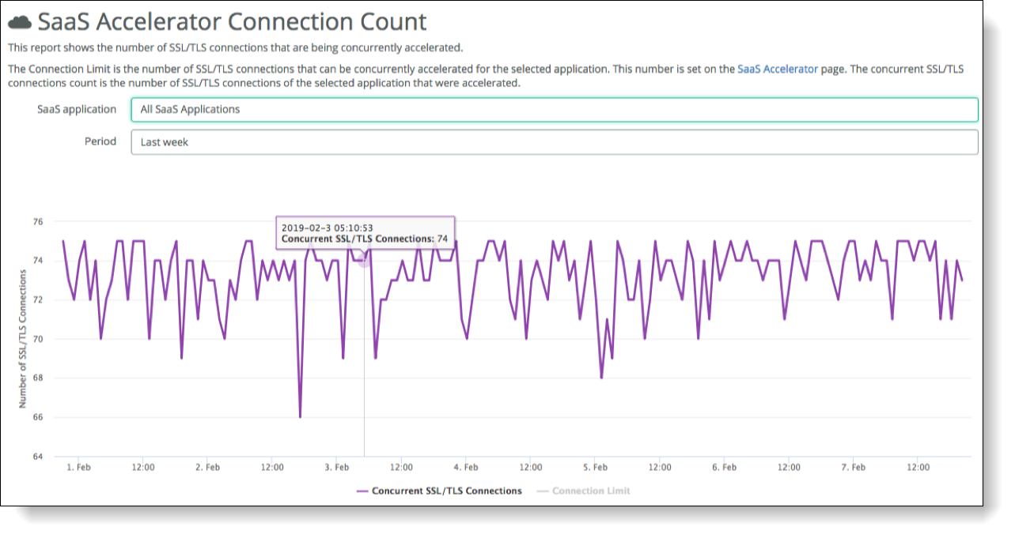1015x538 pixels.
Task: Open the Period dropdown showing Last week
Action: (x=555, y=142)
